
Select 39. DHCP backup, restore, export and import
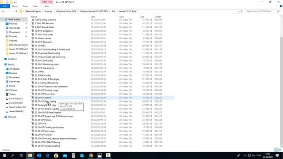point(56,138)
